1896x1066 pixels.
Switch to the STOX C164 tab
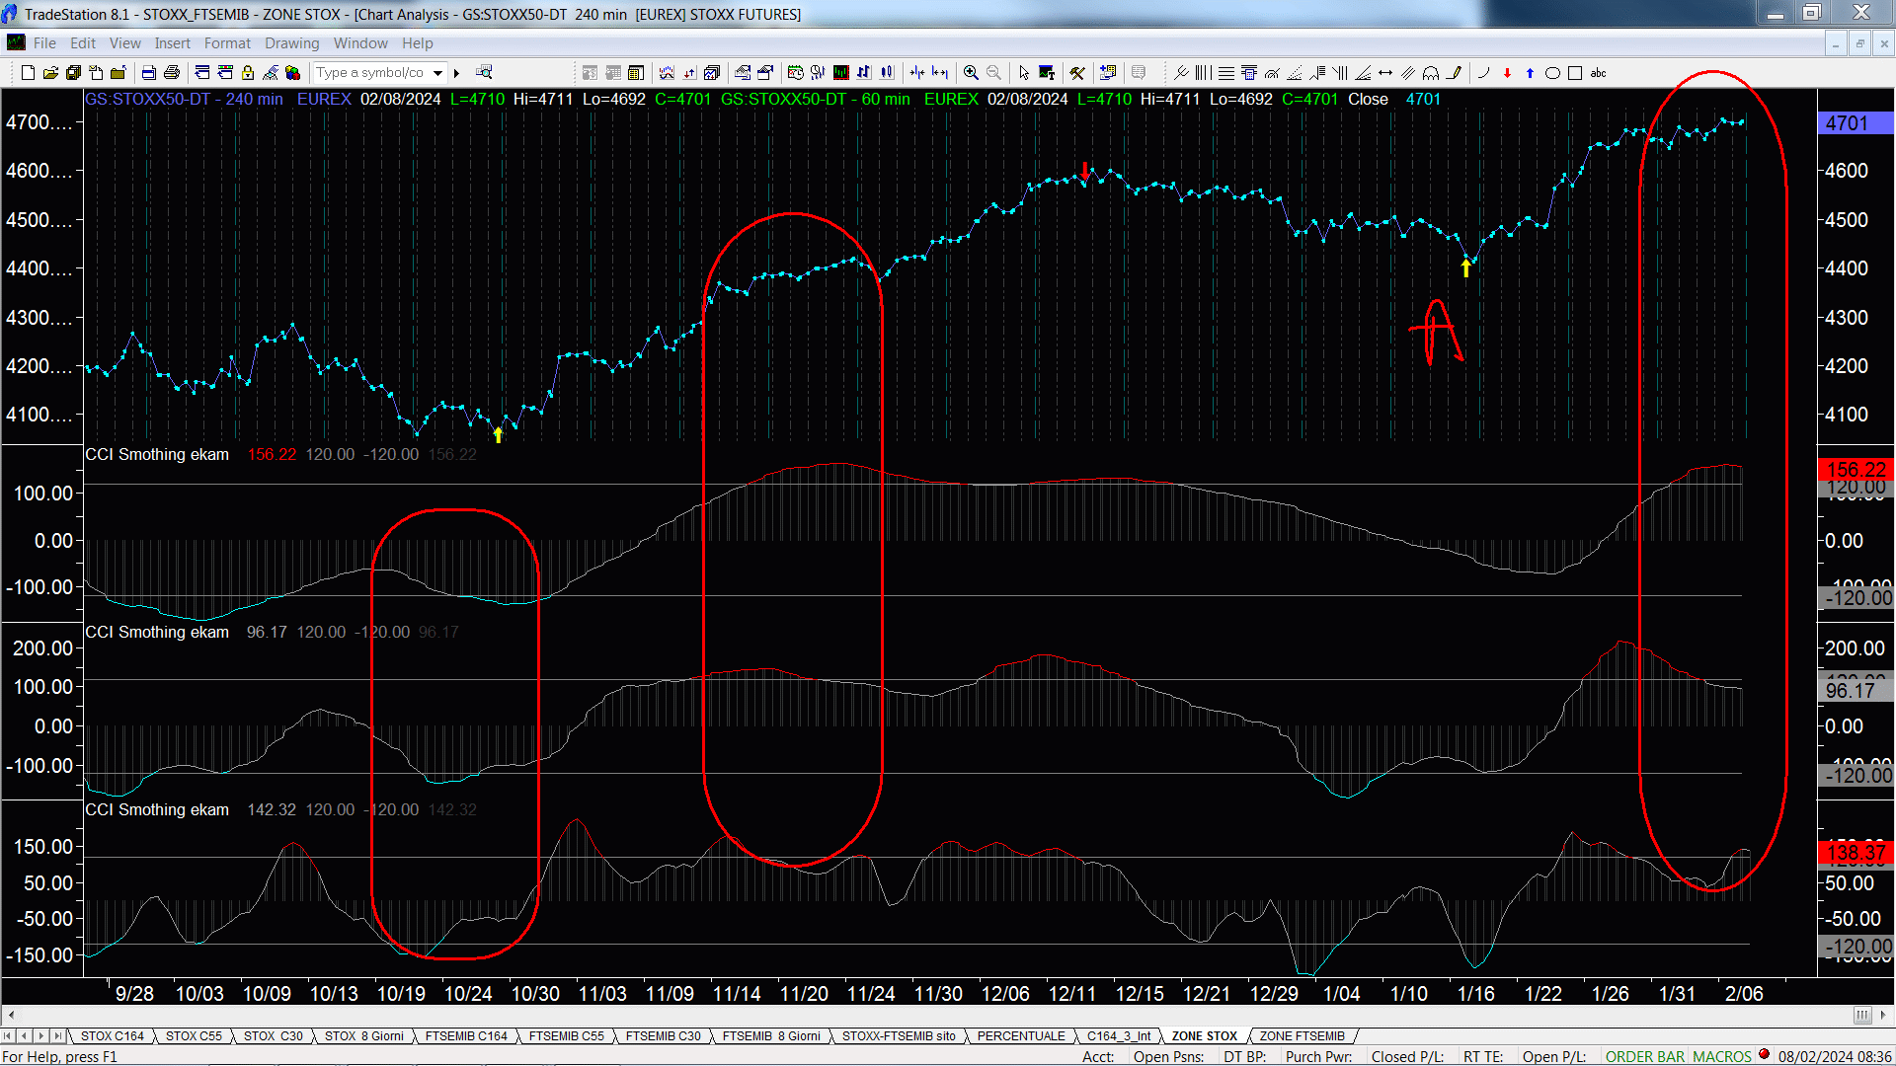click(x=113, y=1035)
